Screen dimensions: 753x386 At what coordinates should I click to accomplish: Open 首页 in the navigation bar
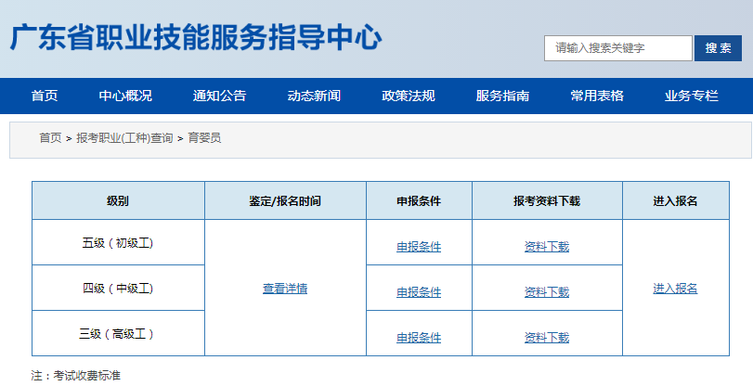(x=45, y=96)
